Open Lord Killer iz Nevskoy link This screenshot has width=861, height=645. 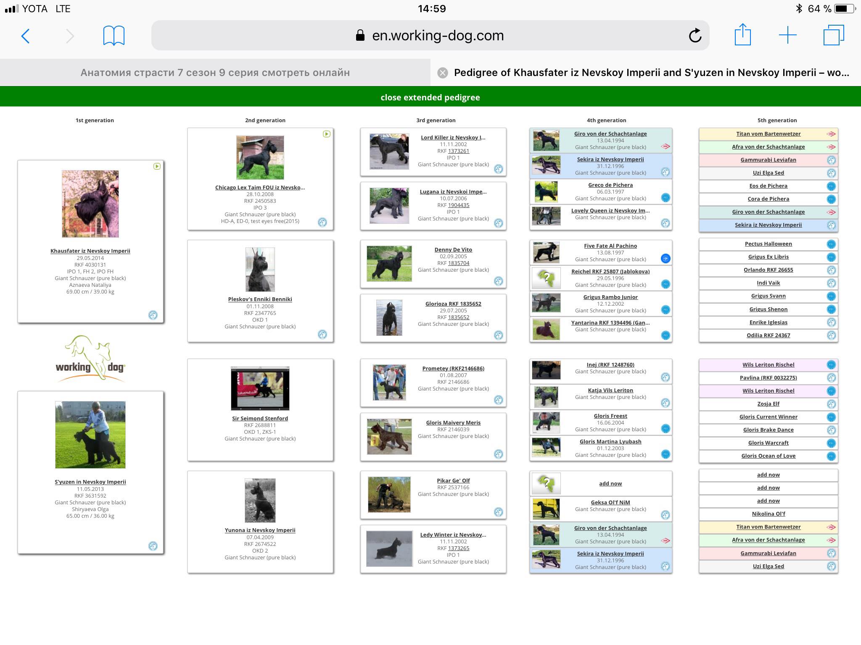[x=453, y=137]
